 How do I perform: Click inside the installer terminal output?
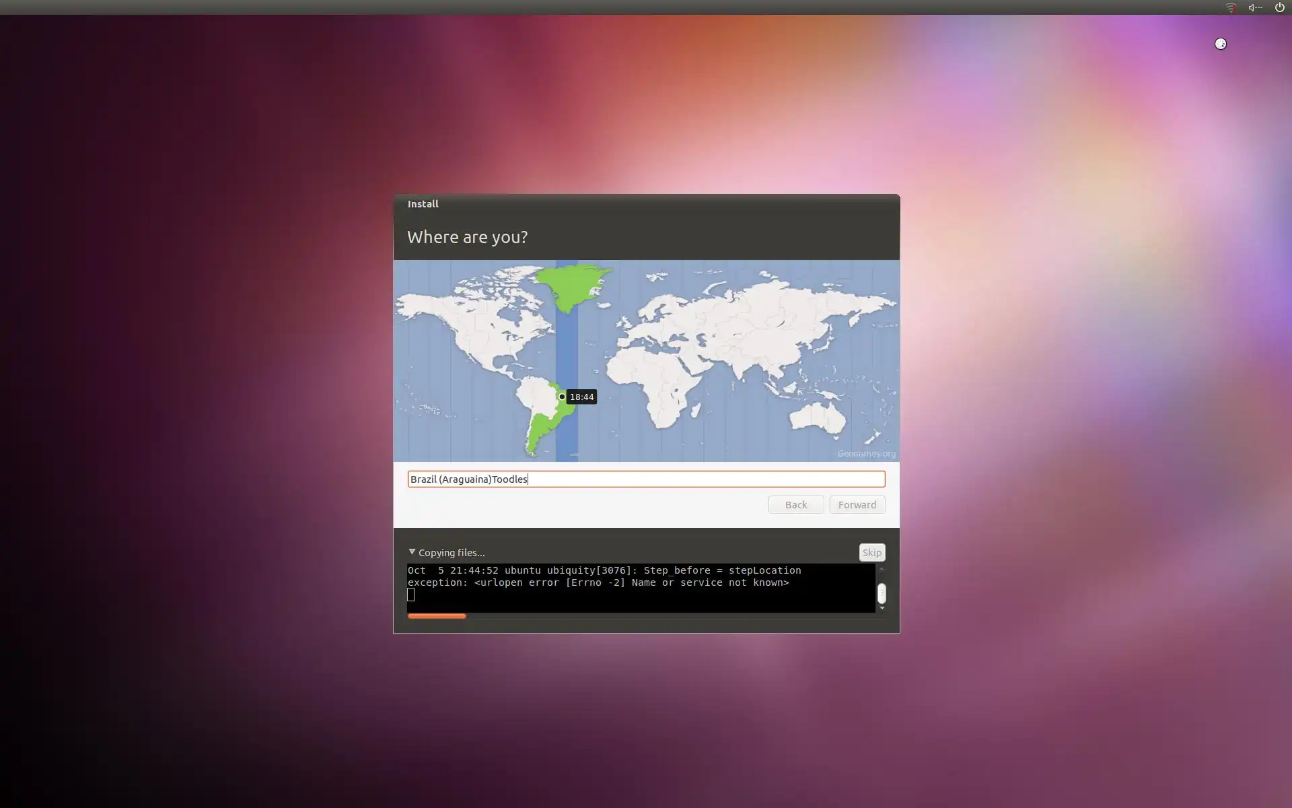click(x=639, y=595)
